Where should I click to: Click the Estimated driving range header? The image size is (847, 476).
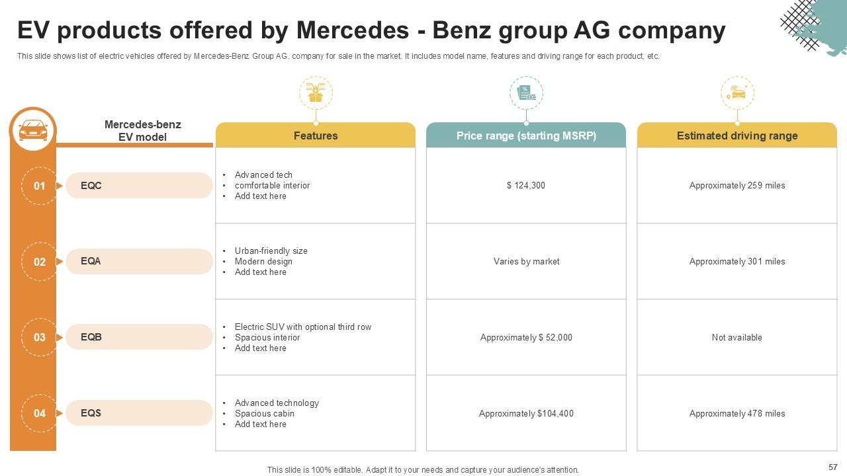[x=737, y=136]
